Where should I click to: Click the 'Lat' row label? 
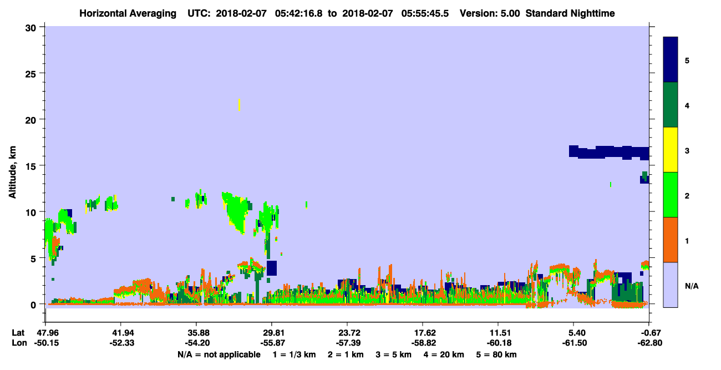click(x=18, y=333)
